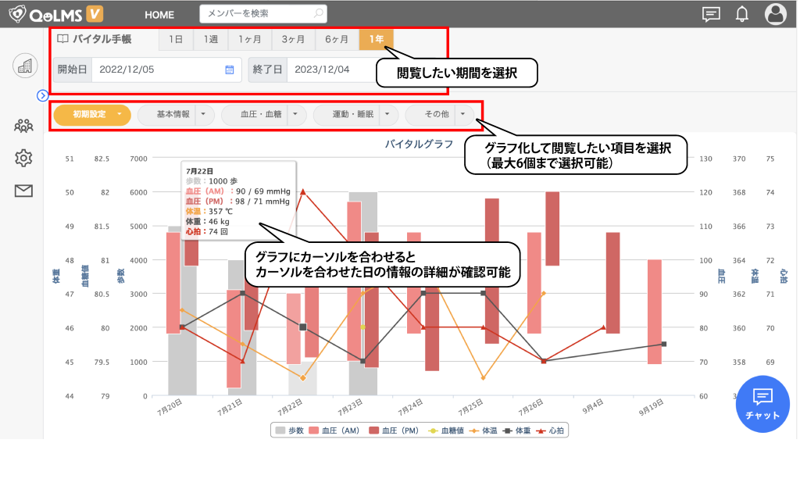800x500 pixels.
Task: Open settings gear in sidebar
Action: [23, 158]
